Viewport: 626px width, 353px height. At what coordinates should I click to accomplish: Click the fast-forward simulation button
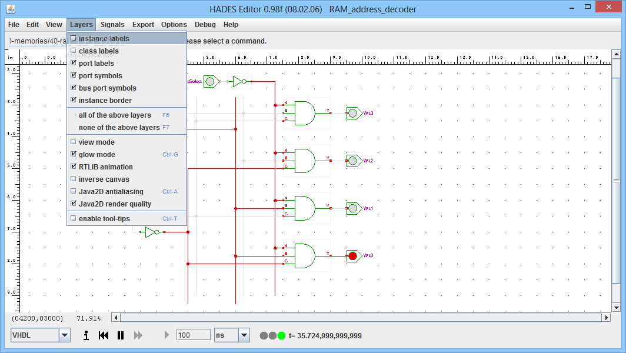(138, 335)
